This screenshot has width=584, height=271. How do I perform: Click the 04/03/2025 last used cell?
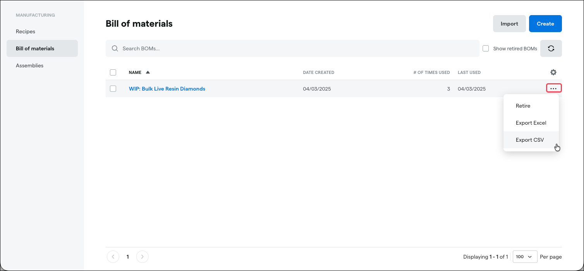(472, 89)
